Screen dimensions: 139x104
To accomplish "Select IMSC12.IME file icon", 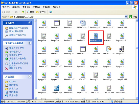I will pyautogui.click(x=109, y=88).
